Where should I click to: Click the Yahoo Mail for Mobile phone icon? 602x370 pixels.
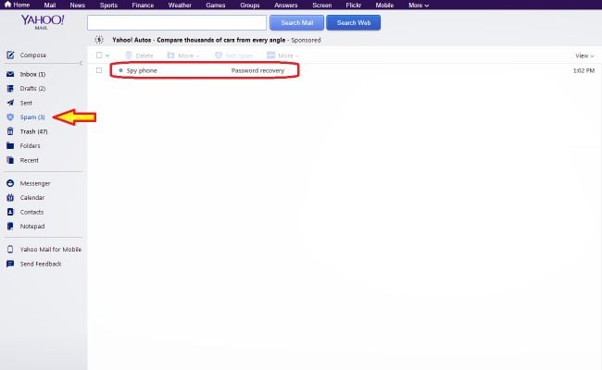10,249
